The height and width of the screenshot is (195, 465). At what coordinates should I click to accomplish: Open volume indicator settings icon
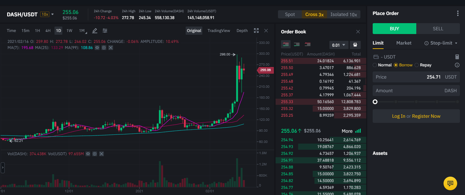95,154
